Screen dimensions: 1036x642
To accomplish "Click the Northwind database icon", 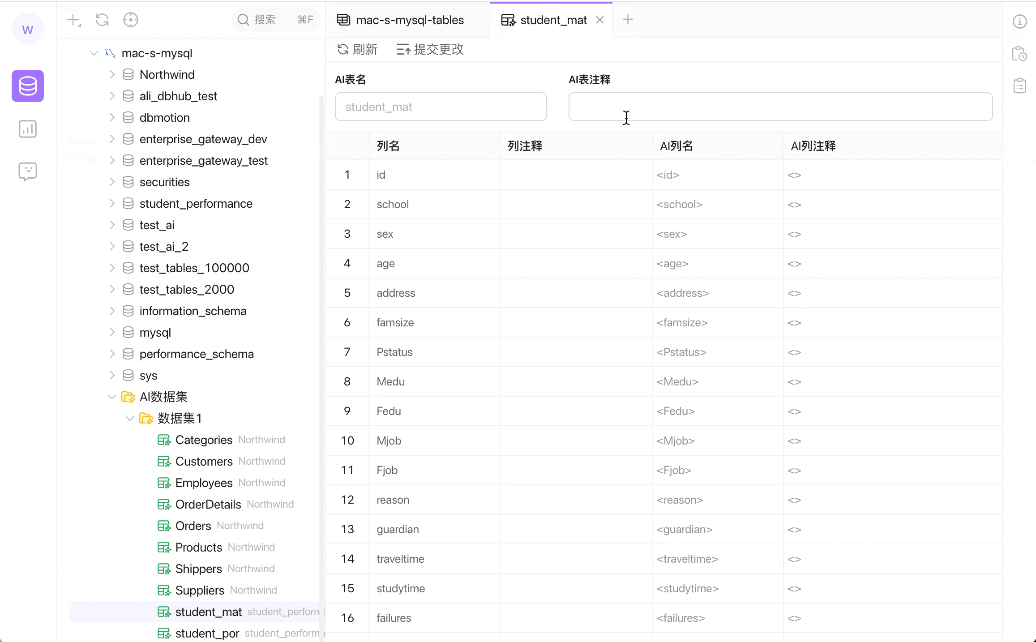I will tap(128, 75).
